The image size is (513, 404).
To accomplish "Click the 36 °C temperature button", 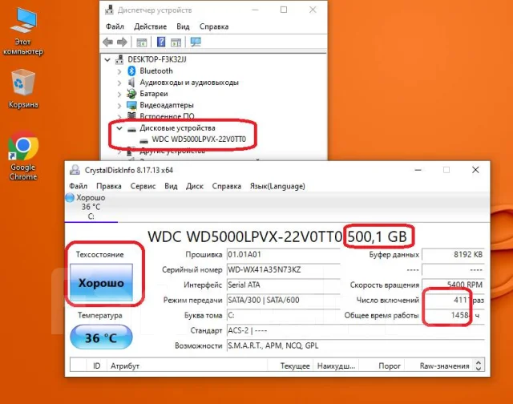I will click(101, 337).
